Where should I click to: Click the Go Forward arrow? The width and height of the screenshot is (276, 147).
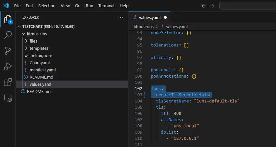[x=212, y=6]
